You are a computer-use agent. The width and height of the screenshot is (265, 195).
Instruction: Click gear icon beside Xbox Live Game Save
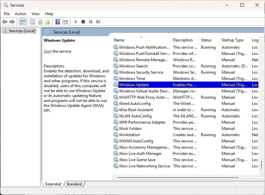(x=116, y=160)
